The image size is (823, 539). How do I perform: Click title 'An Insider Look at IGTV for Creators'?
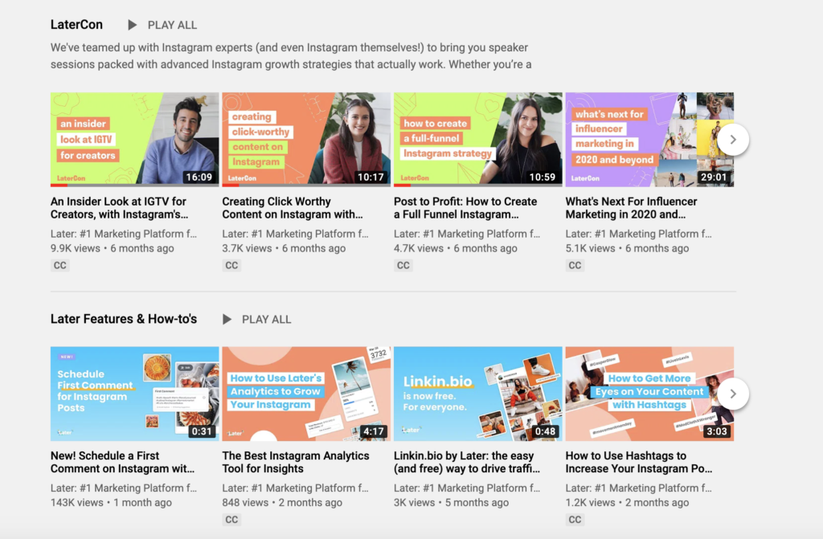[119, 208]
